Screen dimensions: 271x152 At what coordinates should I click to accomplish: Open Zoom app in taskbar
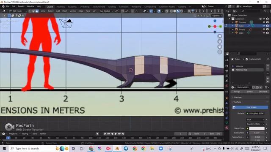(161, 149)
